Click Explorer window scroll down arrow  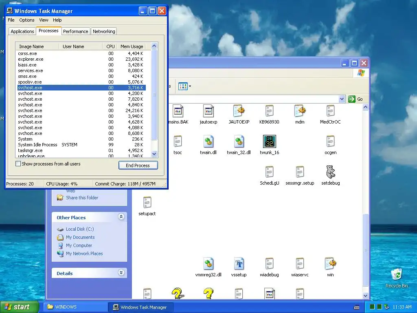click(365, 295)
